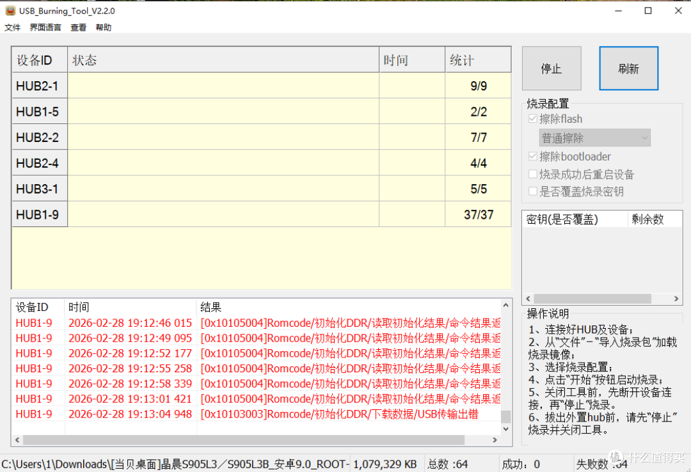This screenshot has height=472, width=691.
Task: Click the log 结果 column header
Action: 349,307
